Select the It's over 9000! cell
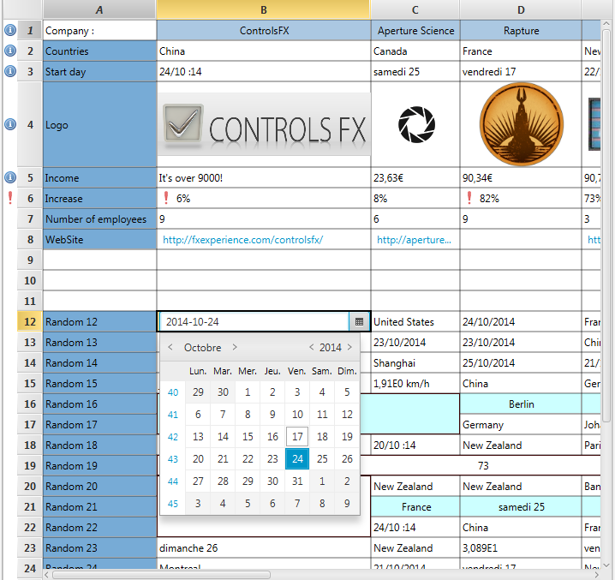 pos(264,177)
